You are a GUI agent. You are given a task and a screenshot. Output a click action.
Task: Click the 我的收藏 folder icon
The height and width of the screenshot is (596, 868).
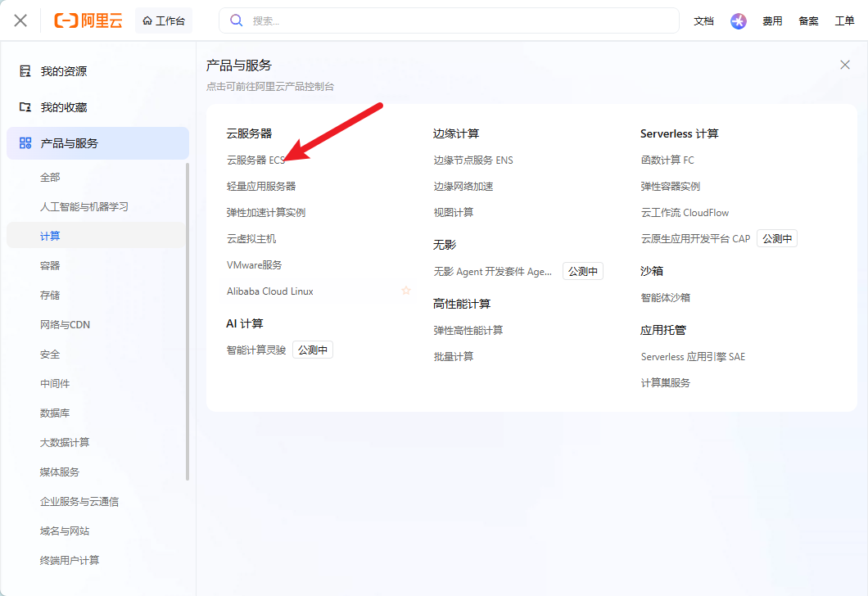[25, 106]
